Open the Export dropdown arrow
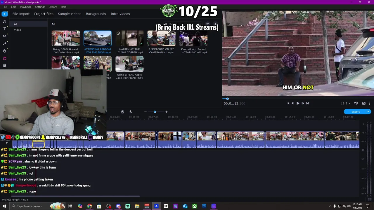The image size is (374, 210). 368,112
